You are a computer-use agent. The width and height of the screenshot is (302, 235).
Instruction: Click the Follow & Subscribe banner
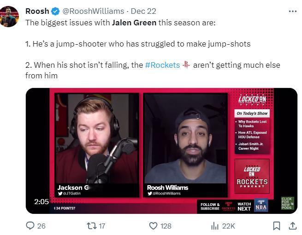210,206
